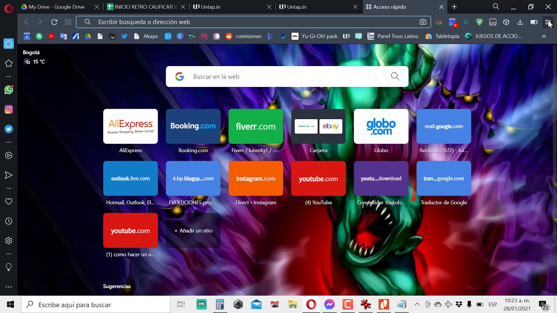The width and height of the screenshot is (557, 313).
Task: Open the JUEGOS DE ACCIO... bookmark
Action: [493, 36]
